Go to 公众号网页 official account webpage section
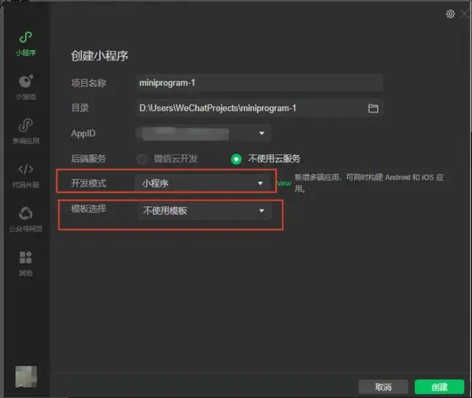The width and height of the screenshot is (472, 398). (26, 219)
